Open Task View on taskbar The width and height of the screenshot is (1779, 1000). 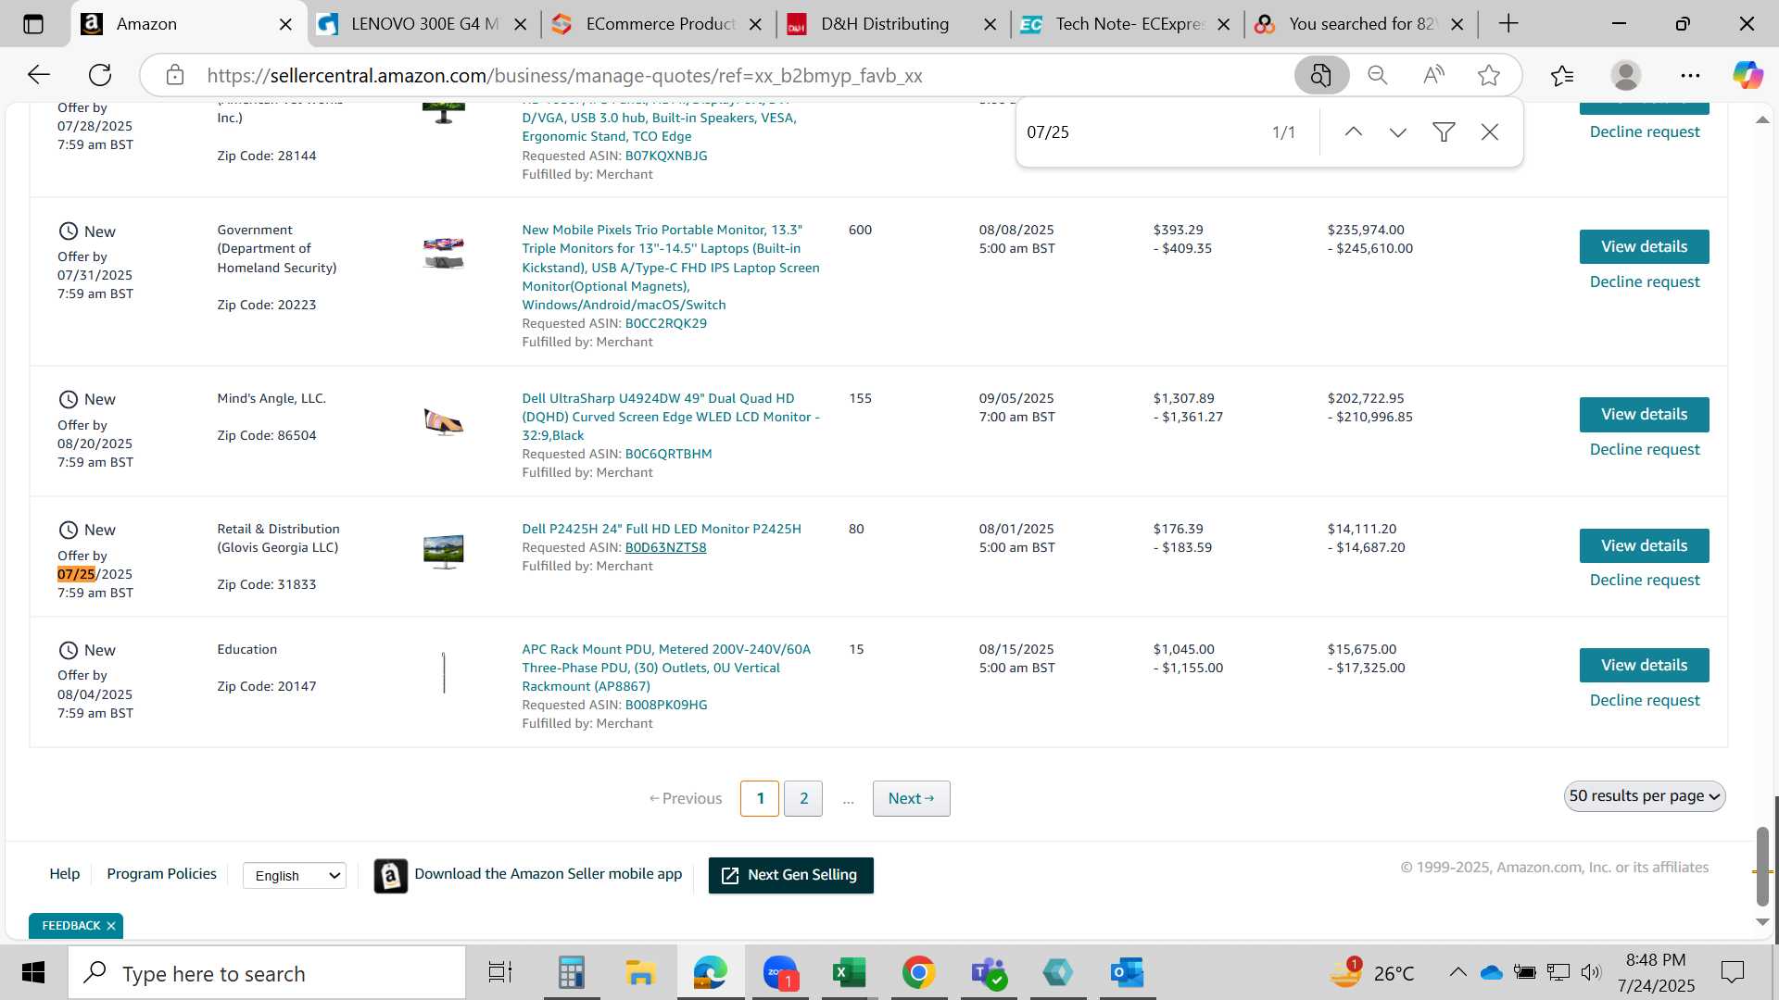(x=500, y=973)
